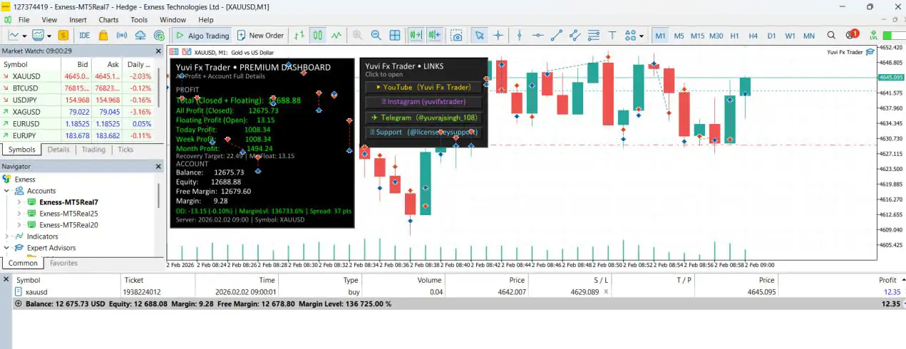Zoom out the chart

coord(376,36)
